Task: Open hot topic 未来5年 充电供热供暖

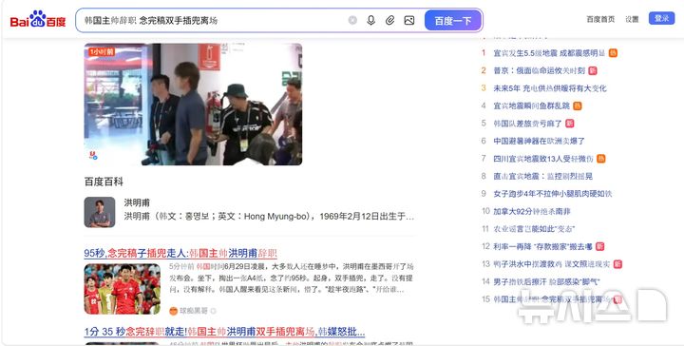Action: click(550, 88)
